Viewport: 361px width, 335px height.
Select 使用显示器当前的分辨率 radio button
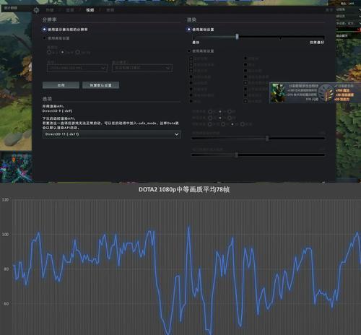(44, 30)
